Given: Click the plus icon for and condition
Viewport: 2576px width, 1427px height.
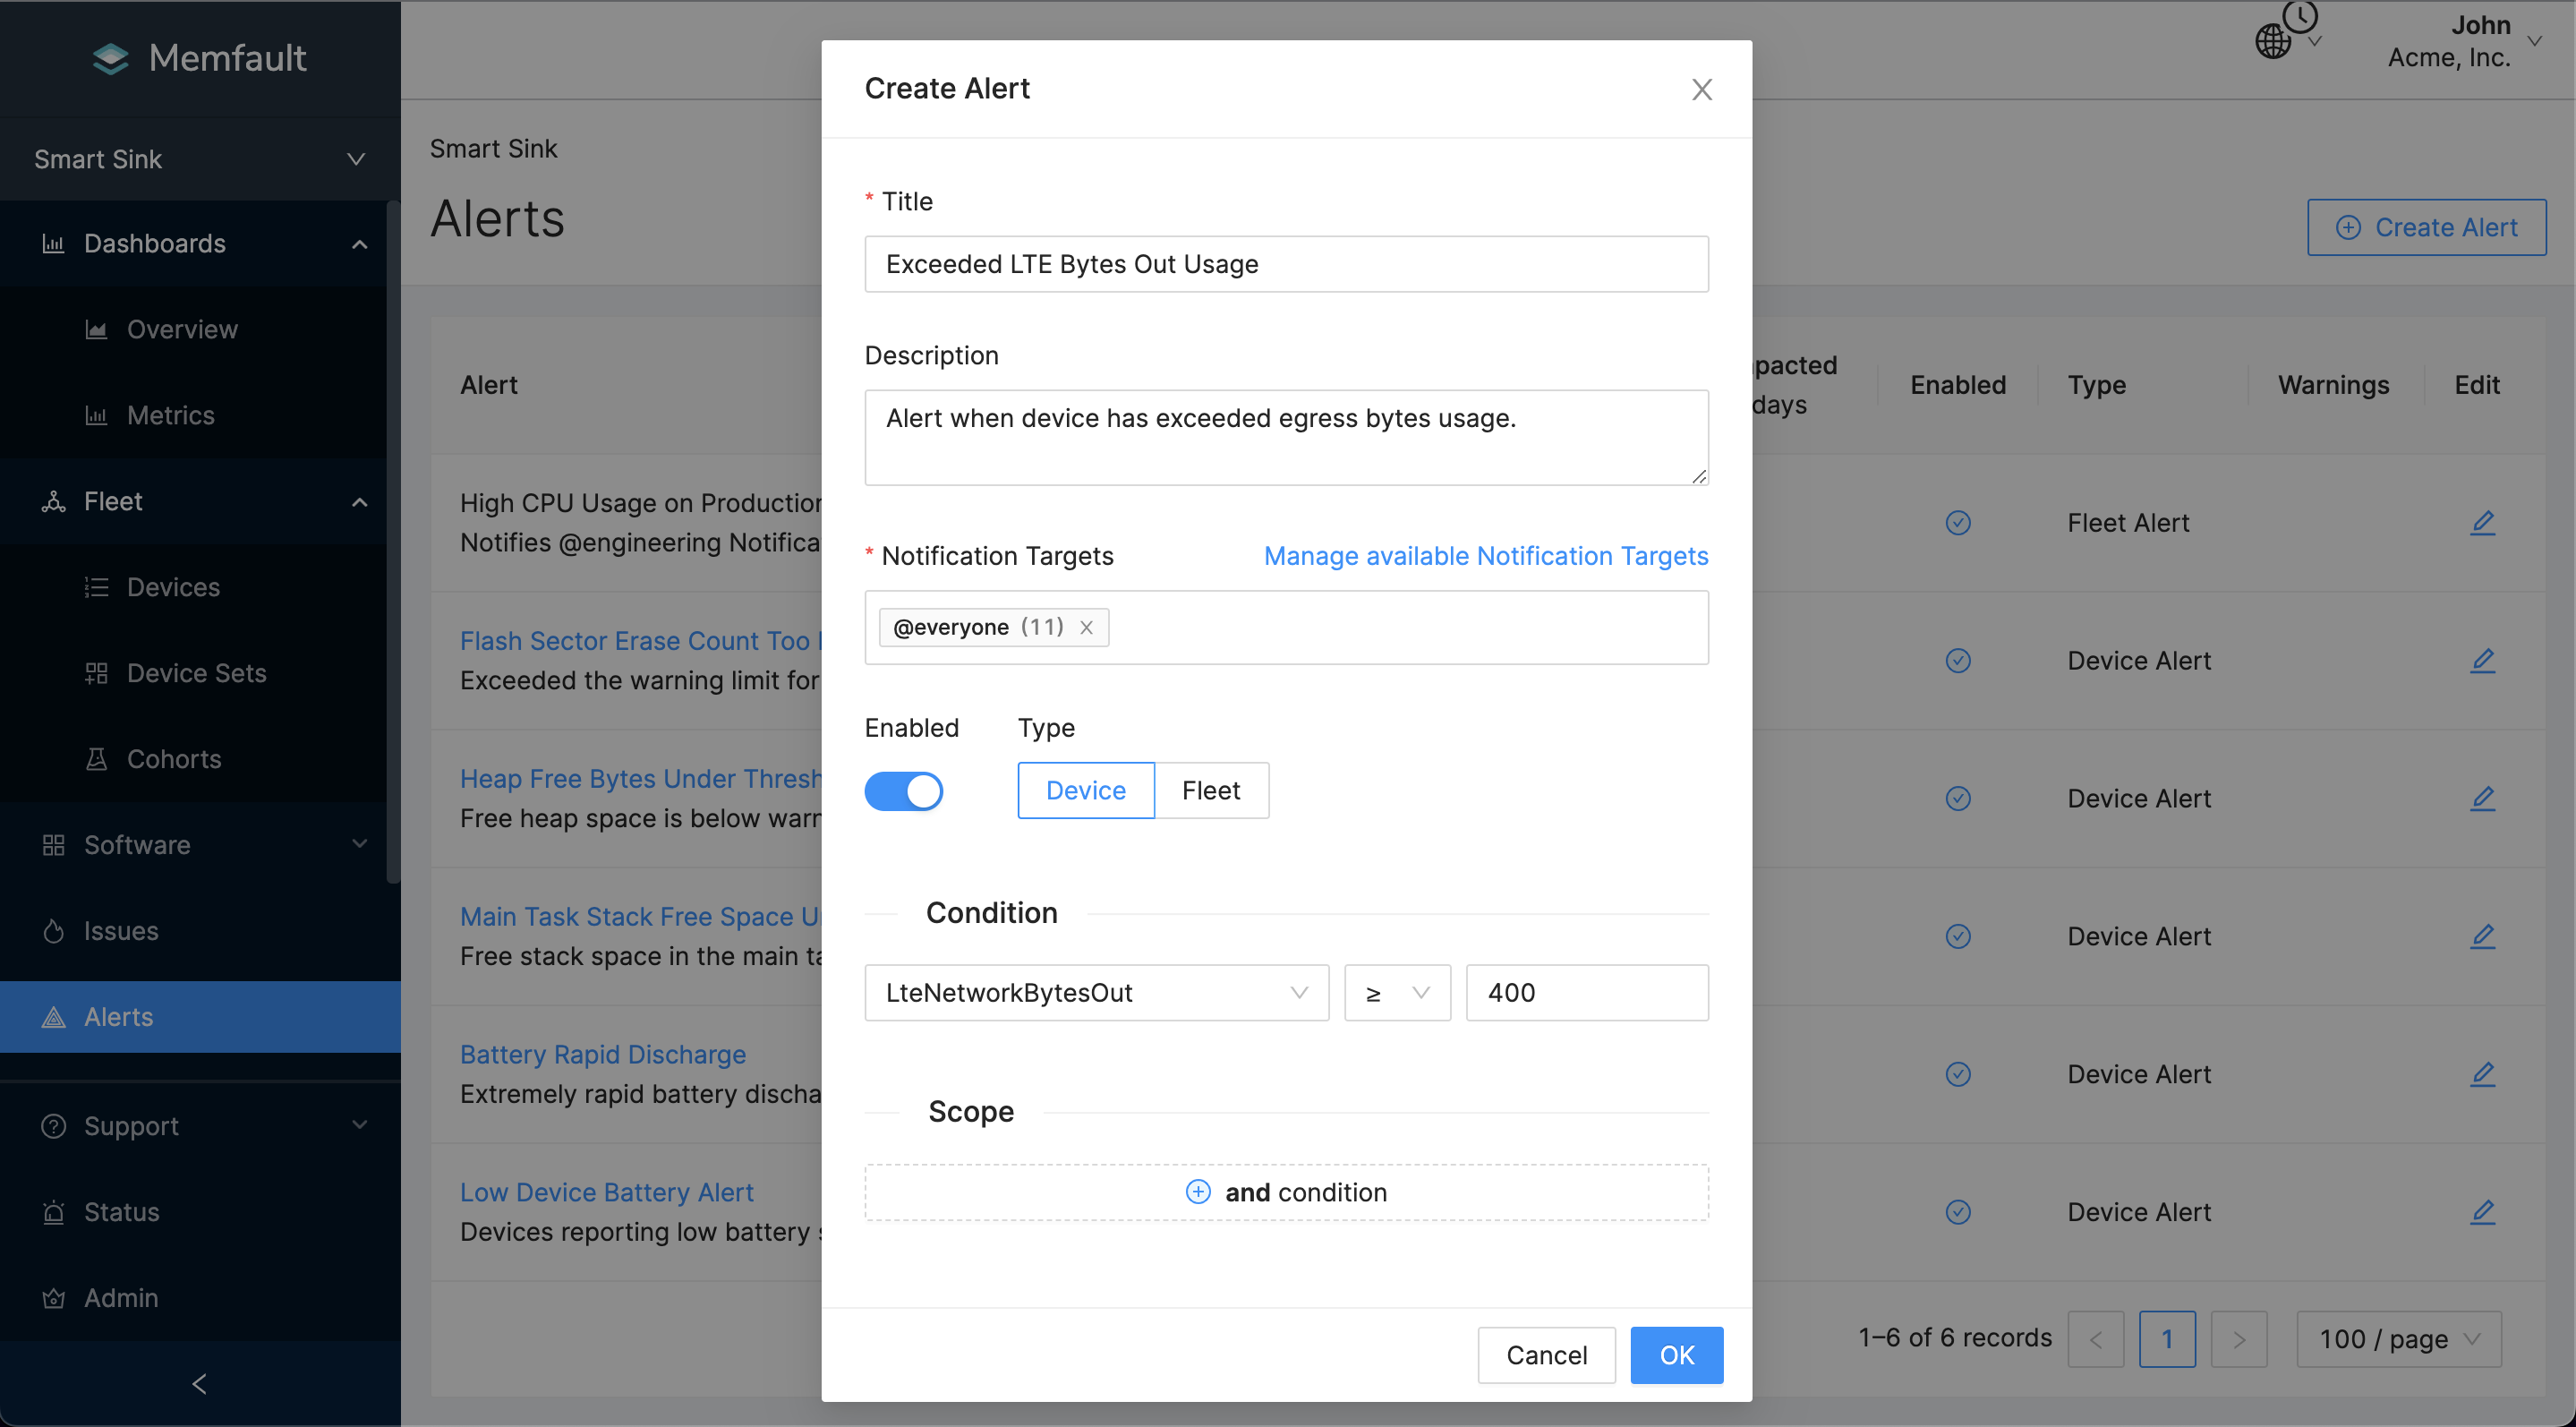Looking at the screenshot, I should [x=1198, y=1192].
